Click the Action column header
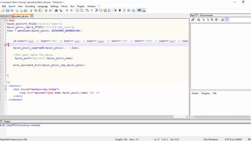This screenshot has height=141, width=251. 195,93
